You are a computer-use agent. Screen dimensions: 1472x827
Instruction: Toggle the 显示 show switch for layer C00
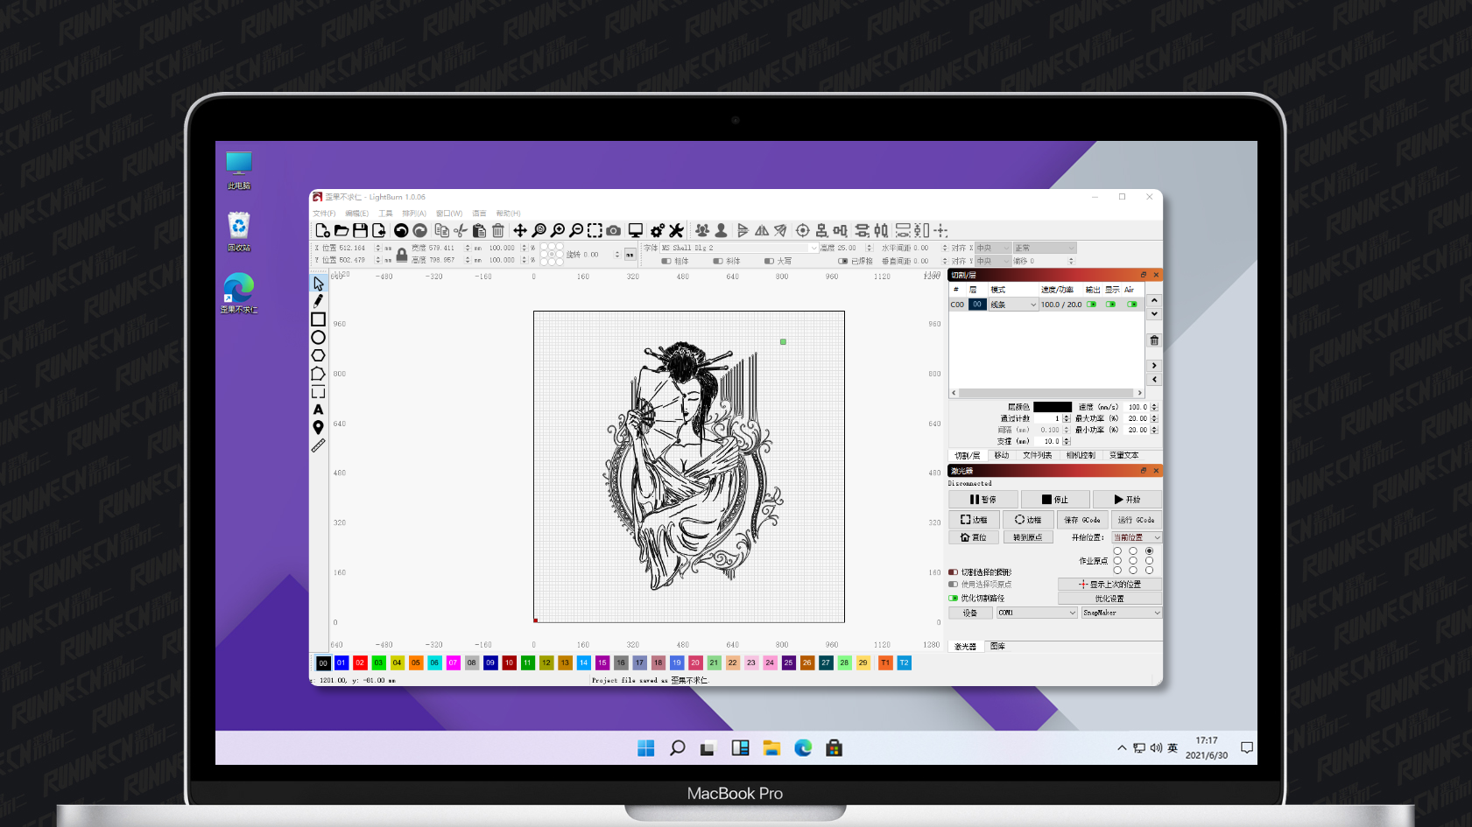1111,305
